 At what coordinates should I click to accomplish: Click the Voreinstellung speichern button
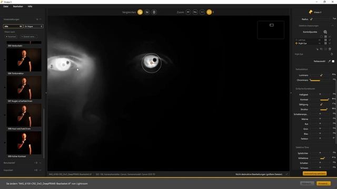315,174
